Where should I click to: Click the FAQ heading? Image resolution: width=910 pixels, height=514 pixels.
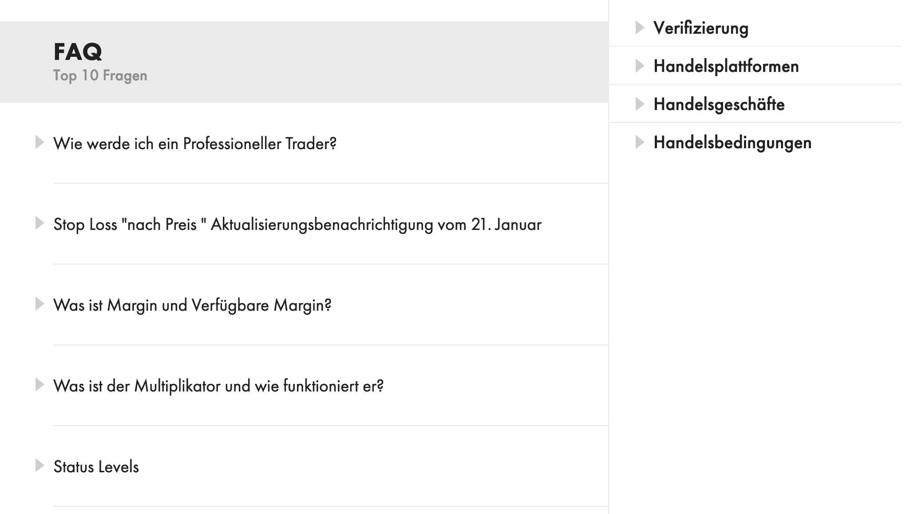tap(78, 52)
